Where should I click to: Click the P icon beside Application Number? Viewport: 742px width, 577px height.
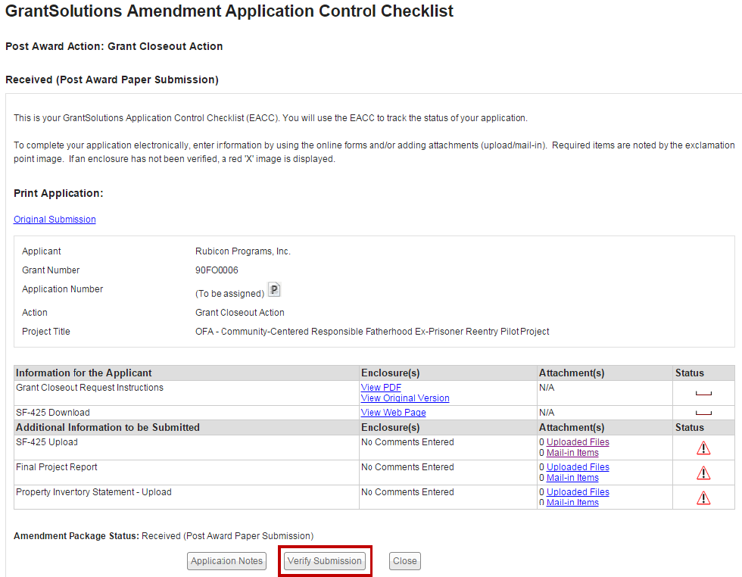tap(274, 290)
